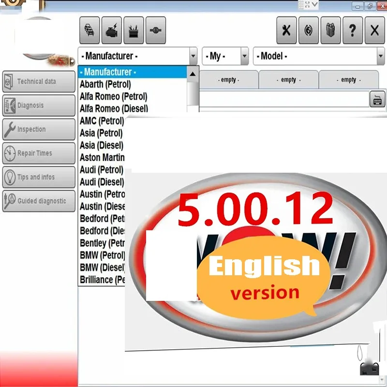Select the highlighted '- Manufacturer -' list entry
The height and width of the screenshot is (387, 387).
tap(133, 72)
